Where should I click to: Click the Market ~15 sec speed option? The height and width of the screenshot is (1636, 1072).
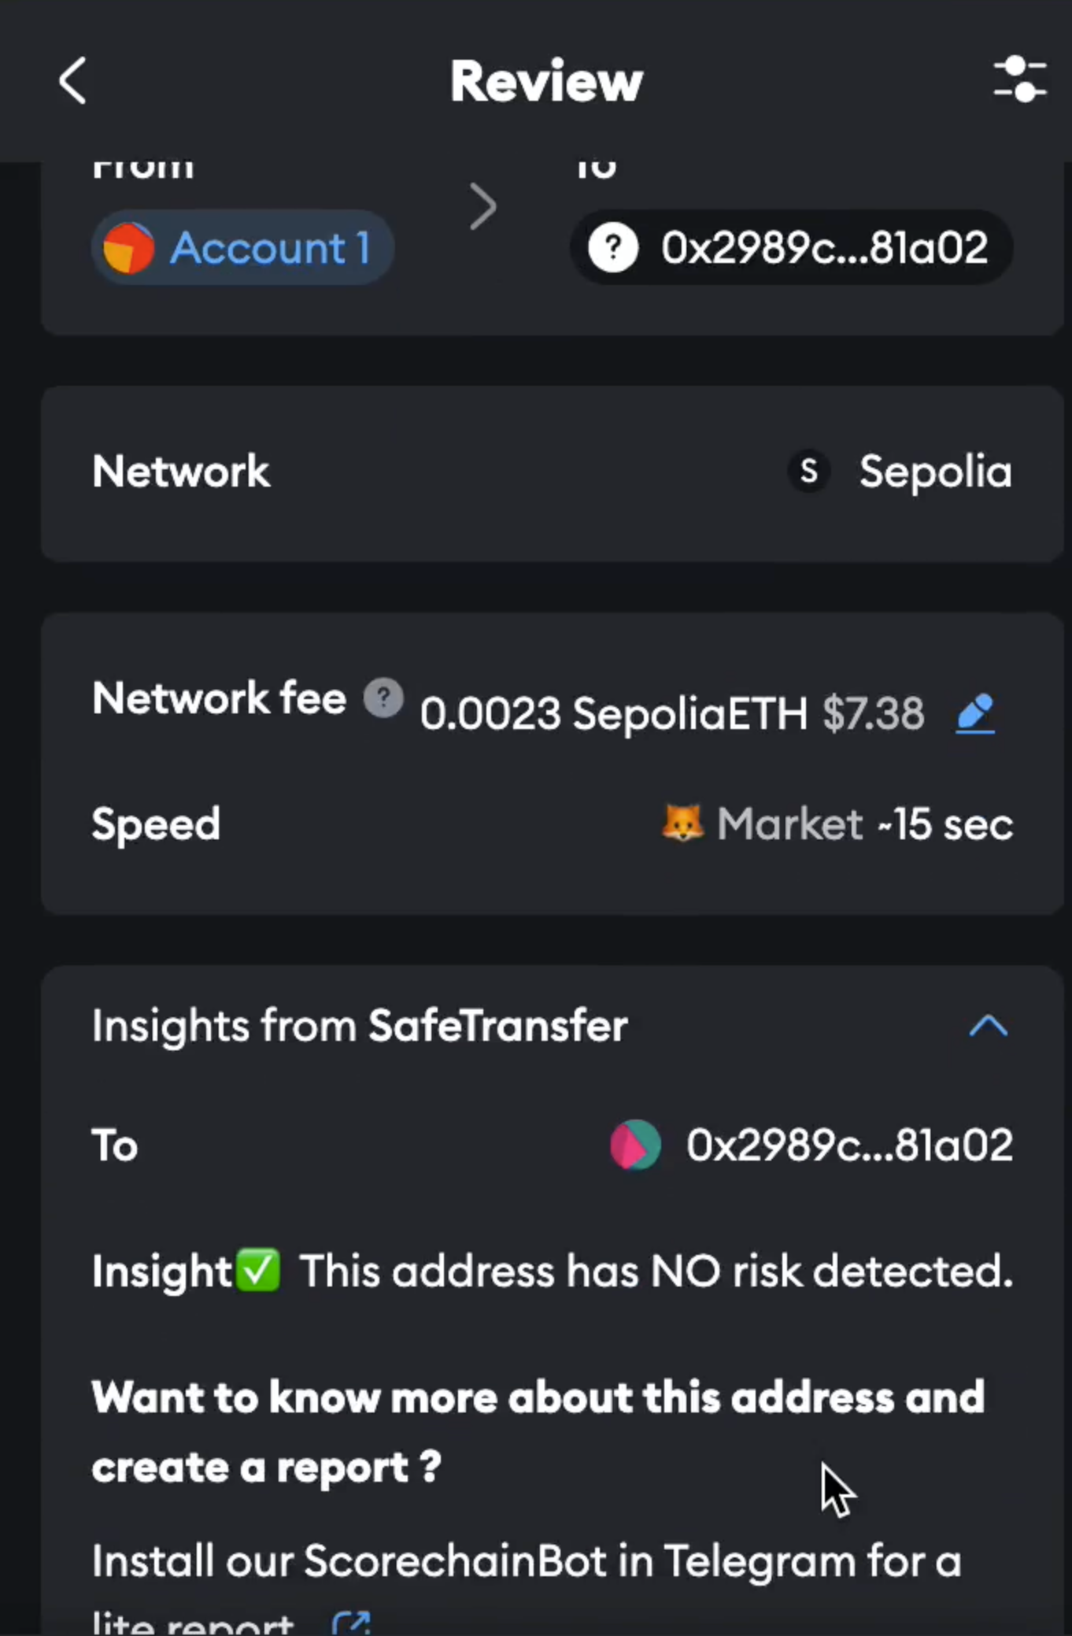pos(865,824)
